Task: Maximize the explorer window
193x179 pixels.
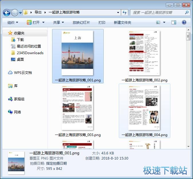Action: [x=178, y=5]
